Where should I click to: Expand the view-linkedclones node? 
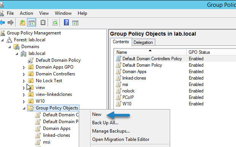pyautogui.click(x=24, y=95)
